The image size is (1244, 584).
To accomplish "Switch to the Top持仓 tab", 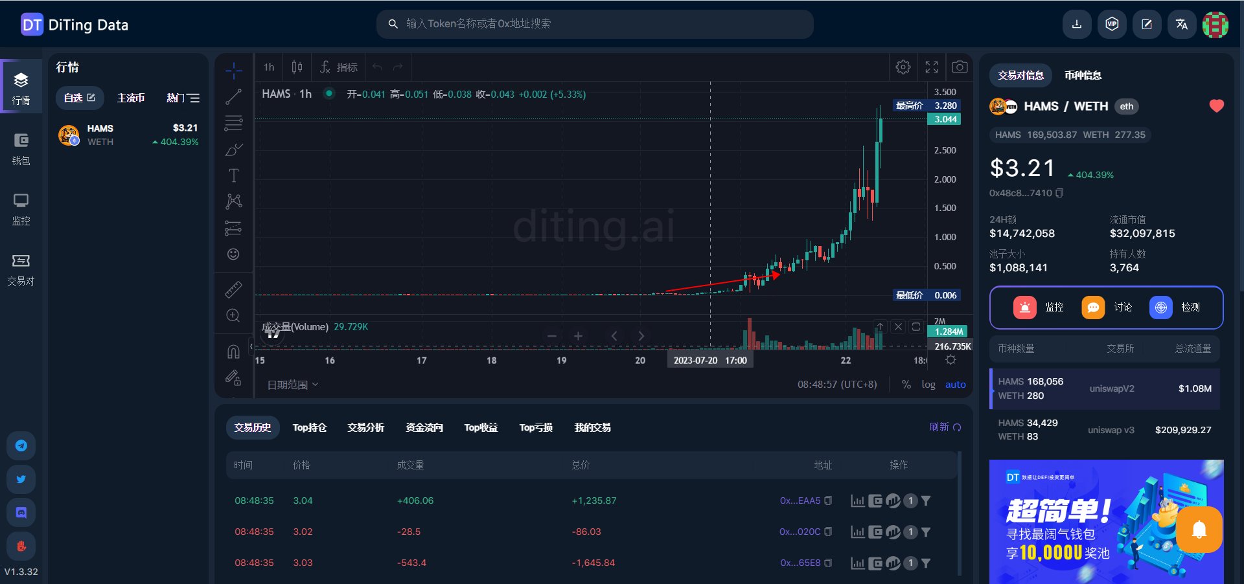I will [309, 427].
